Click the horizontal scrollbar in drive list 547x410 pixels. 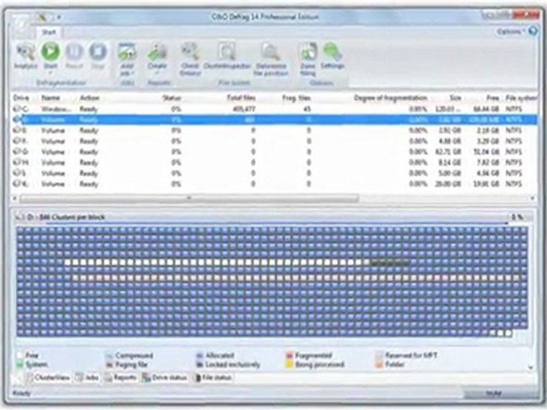[189, 198]
